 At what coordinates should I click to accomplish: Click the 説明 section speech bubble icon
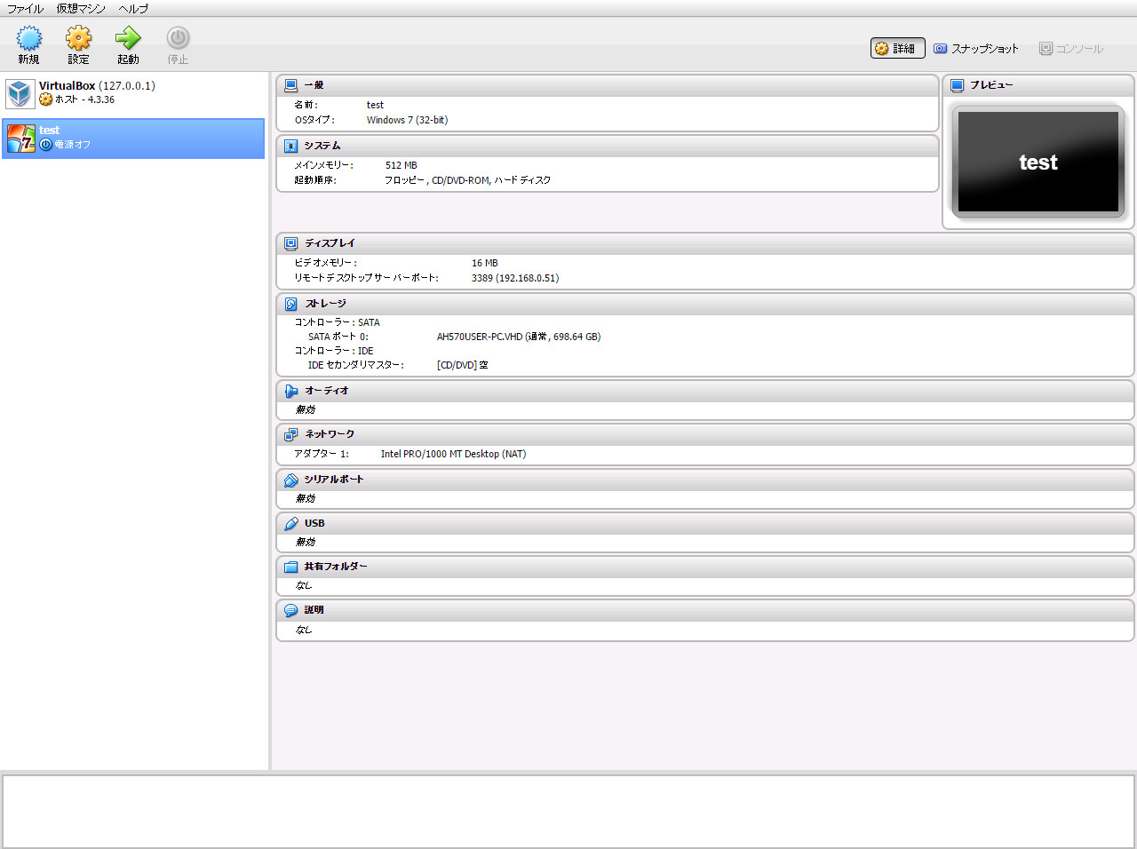(290, 610)
